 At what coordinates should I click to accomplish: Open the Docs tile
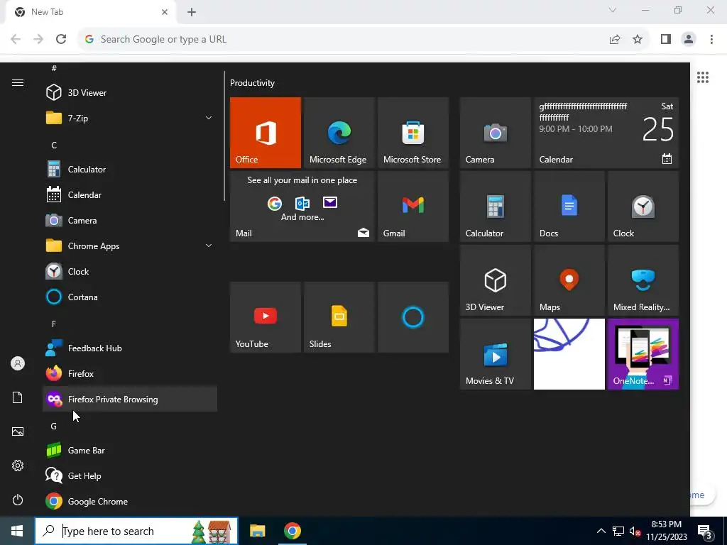[569, 207]
